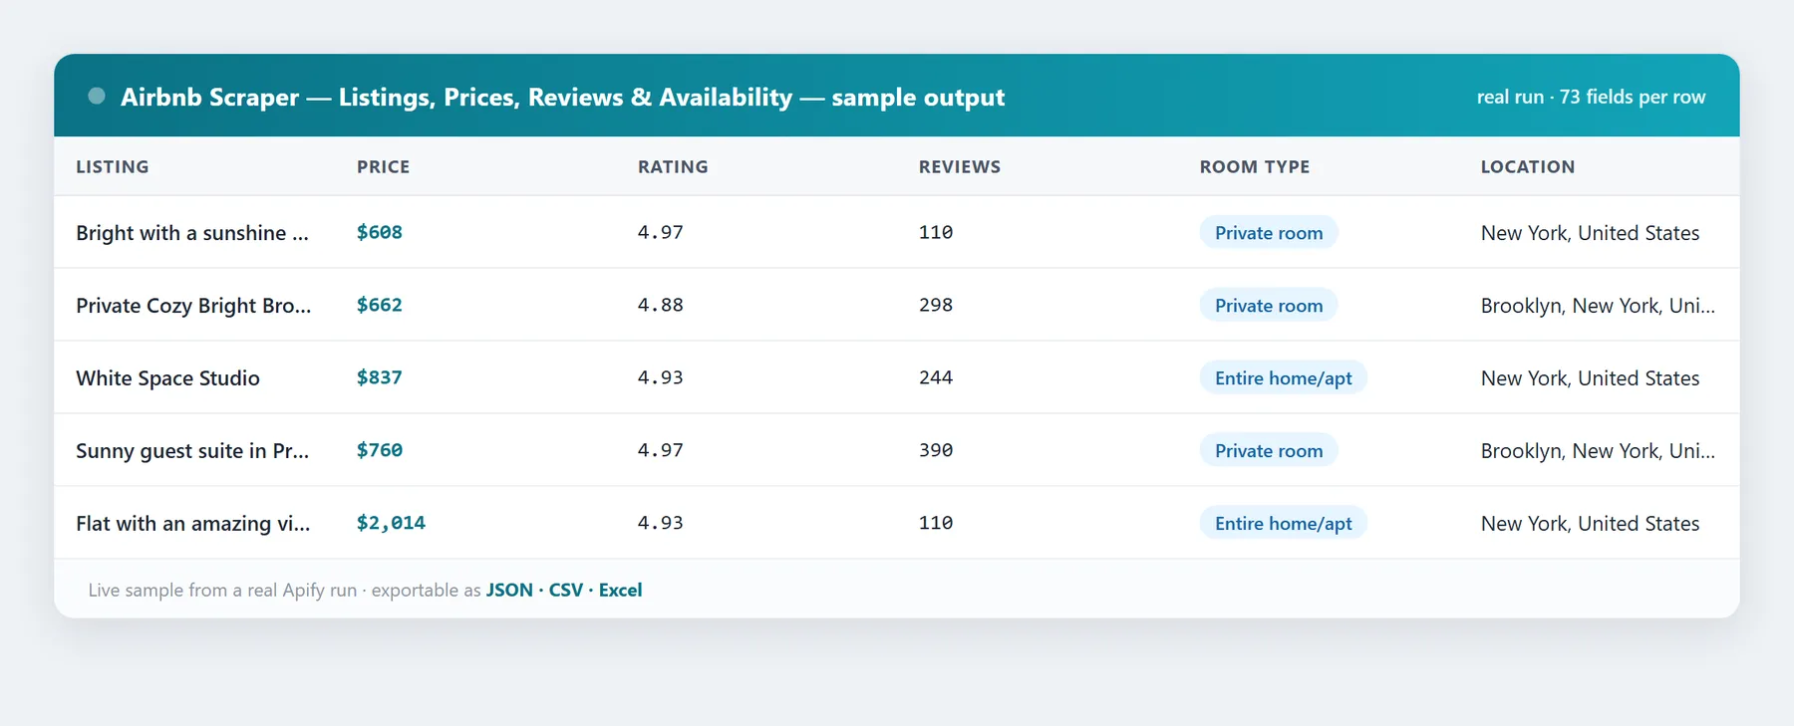This screenshot has height=726, width=1794.
Task: Click the 'Sunny guest suite in Pr...' listing
Action: (x=192, y=450)
